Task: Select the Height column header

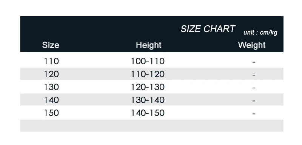Action: (148, 45)
